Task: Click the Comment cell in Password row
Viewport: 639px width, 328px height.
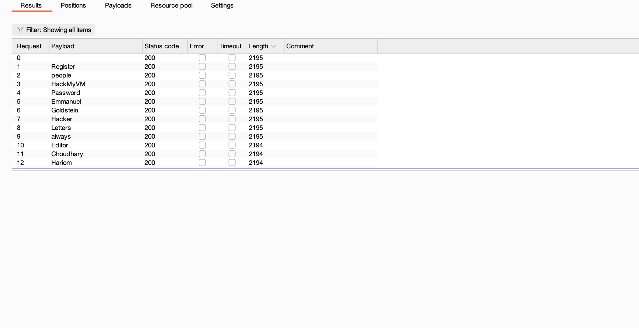Action: pos(331,93)
